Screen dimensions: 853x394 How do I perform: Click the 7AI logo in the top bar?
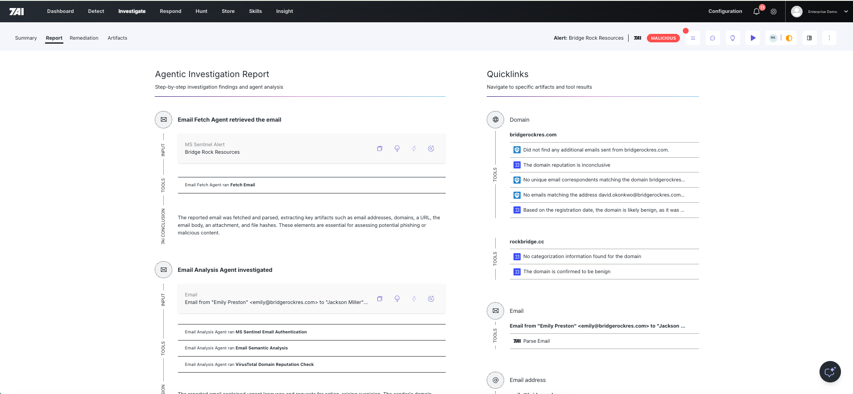[x=17, y=11]
